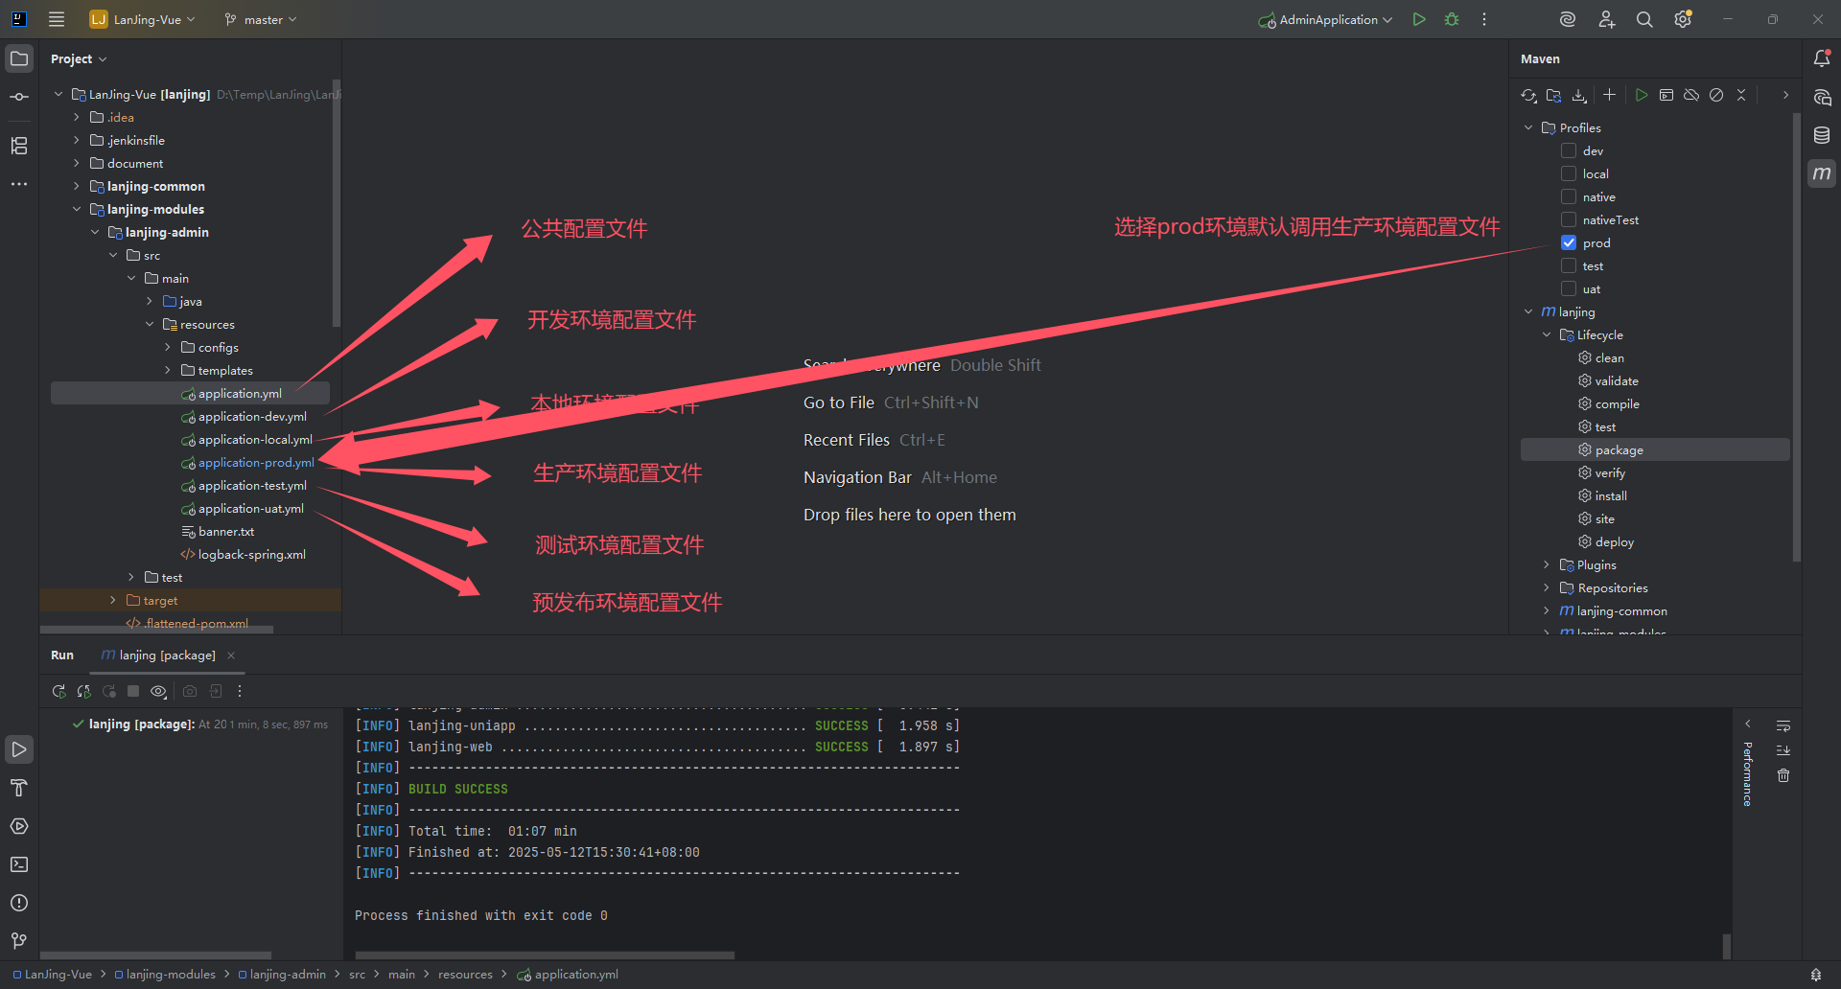Expand the lanjing-common folder in Project tree
1841x989 pixels.
pos(77,186)
